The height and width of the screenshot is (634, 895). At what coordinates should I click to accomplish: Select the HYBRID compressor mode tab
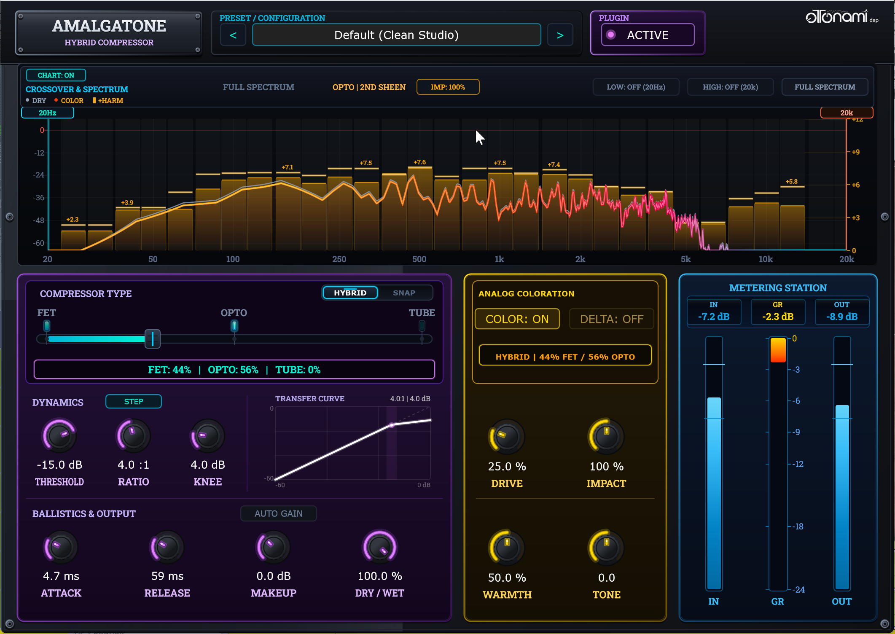(x=350, y=293)
